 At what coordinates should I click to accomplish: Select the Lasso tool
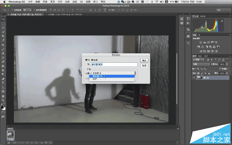pyautogui.click(x=3, y=28)
